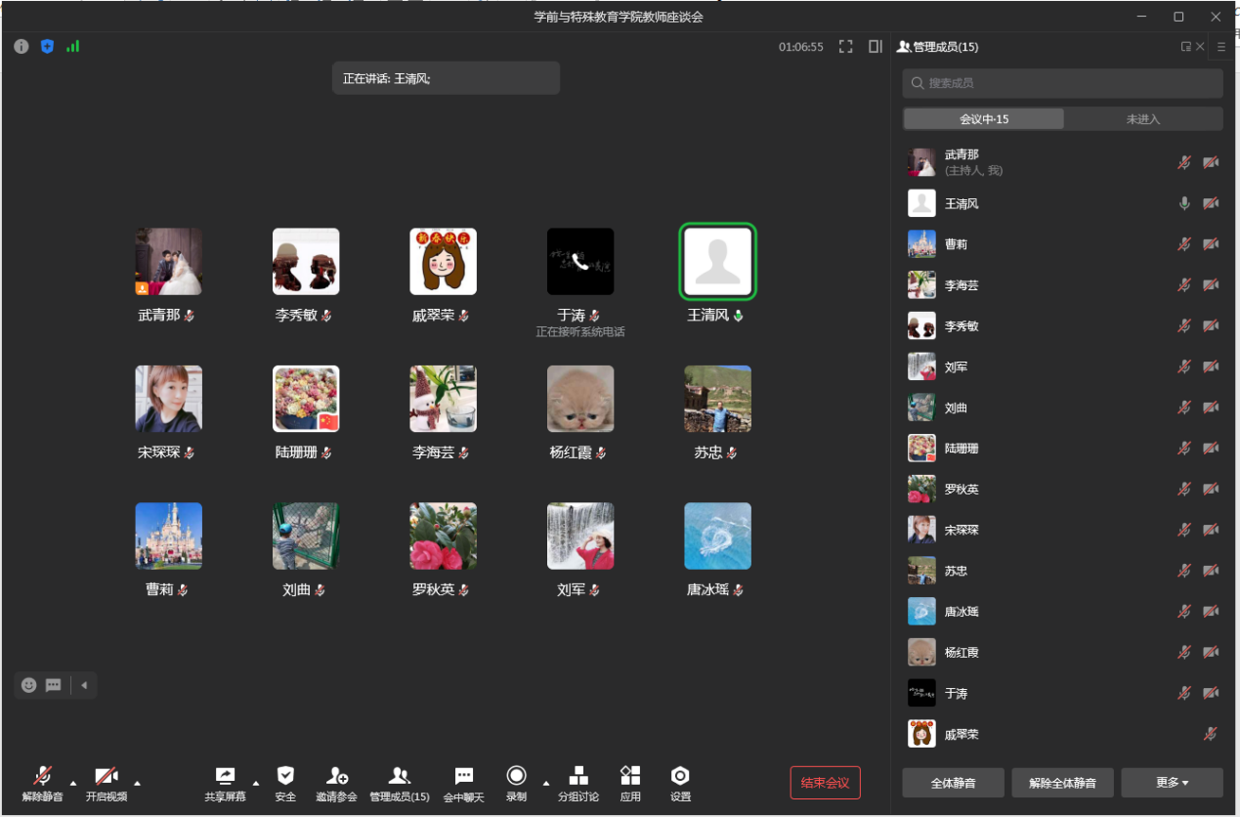Click the member search (搜索成员) field

point(1062,83)
